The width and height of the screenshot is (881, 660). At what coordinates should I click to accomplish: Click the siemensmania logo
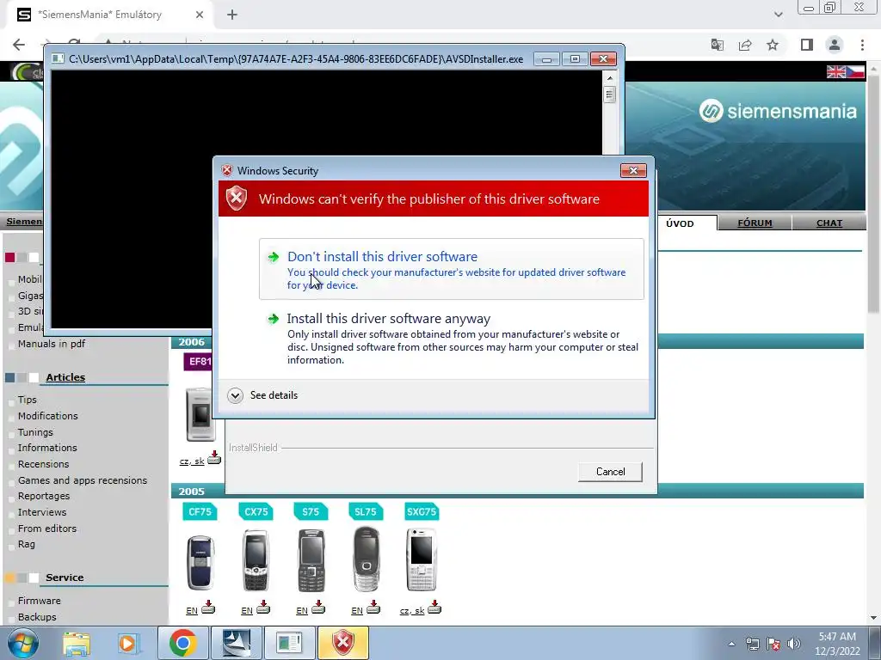click(778, 111)
